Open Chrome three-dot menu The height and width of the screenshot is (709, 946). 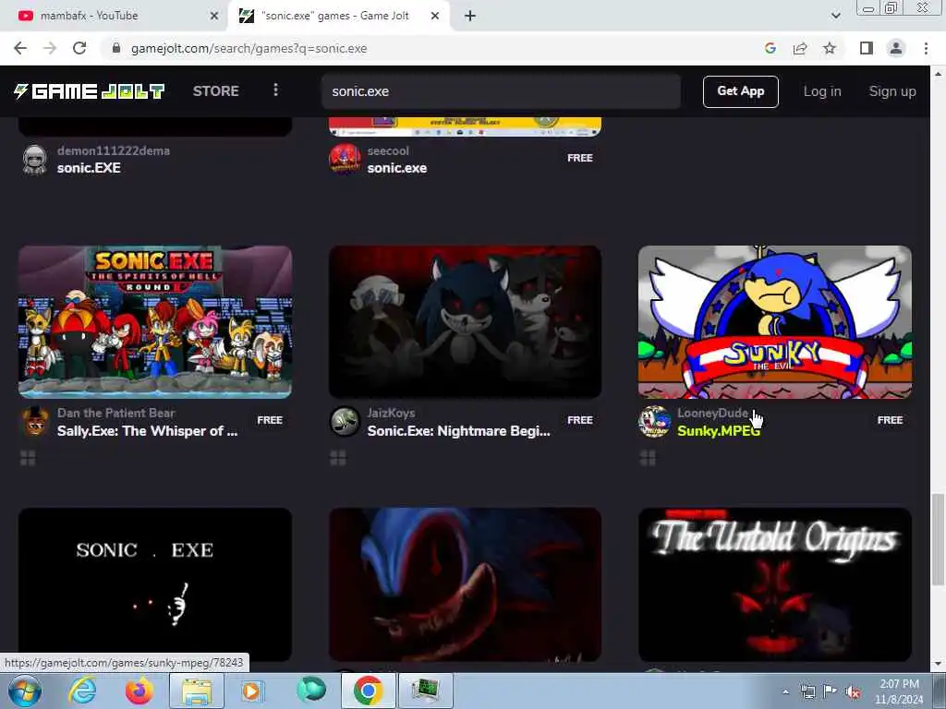(x=926, y=48)
